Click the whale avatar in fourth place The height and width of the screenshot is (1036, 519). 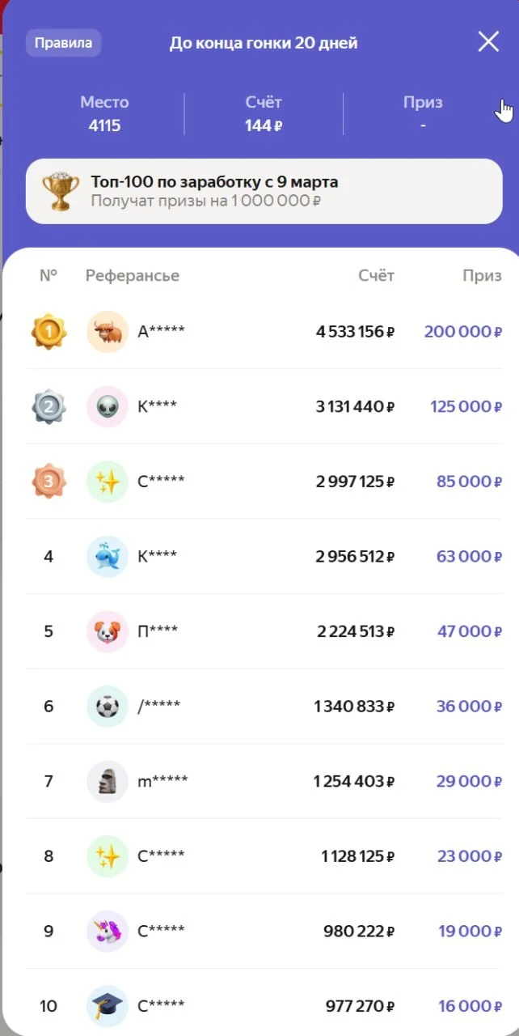point(108,556)
